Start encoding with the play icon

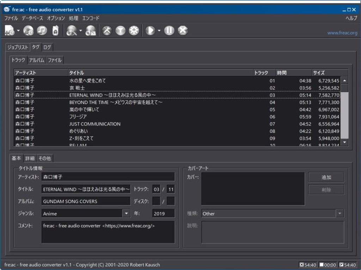150,30
